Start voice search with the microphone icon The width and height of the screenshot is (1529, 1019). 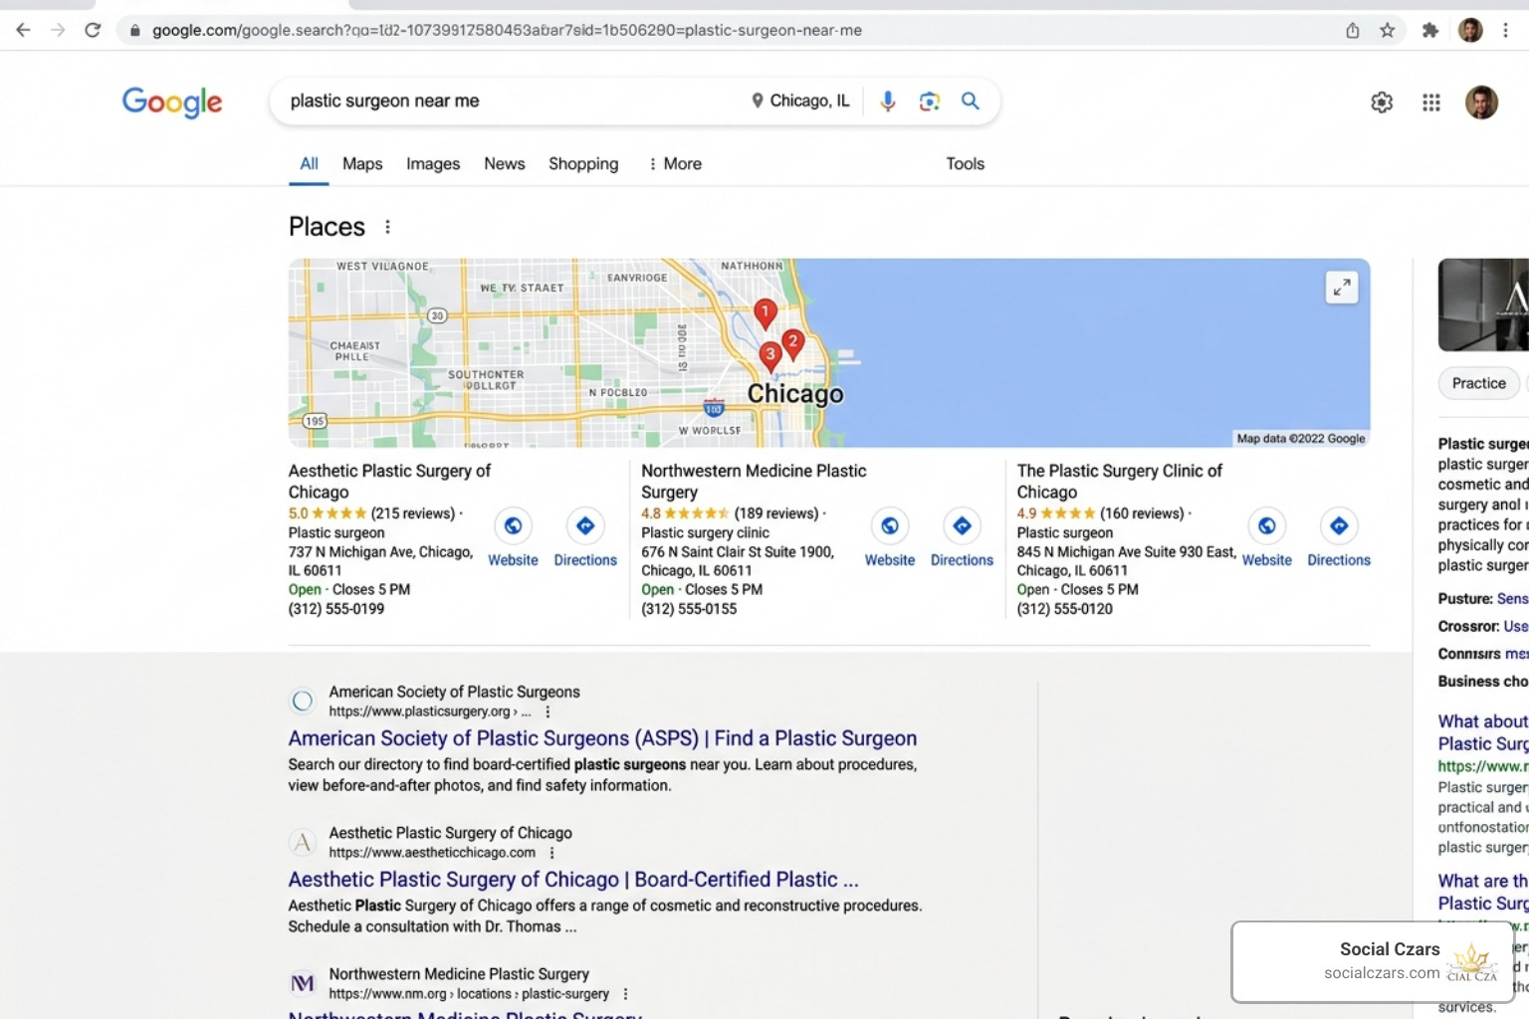click(x=888, y=101)
